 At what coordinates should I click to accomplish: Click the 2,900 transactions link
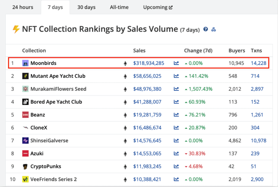pyautogui.click(x=257, y=179)
